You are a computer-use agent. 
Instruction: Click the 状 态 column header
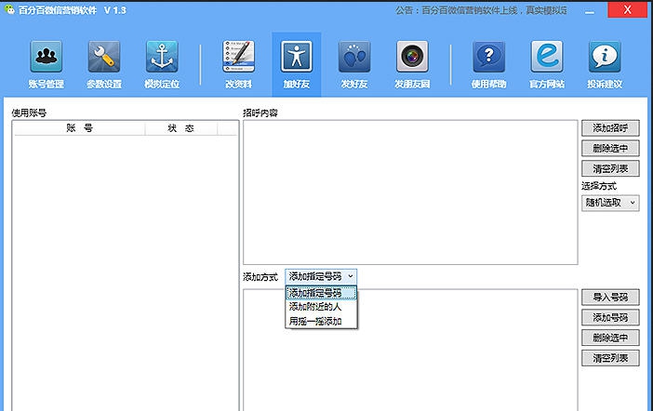click(x=180, y=128)
